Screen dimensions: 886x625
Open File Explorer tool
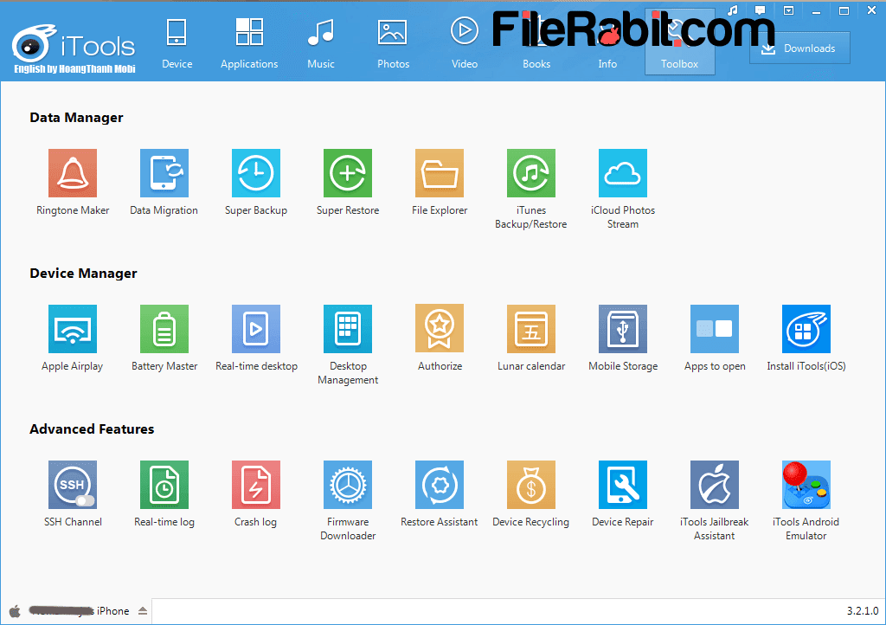439,173
